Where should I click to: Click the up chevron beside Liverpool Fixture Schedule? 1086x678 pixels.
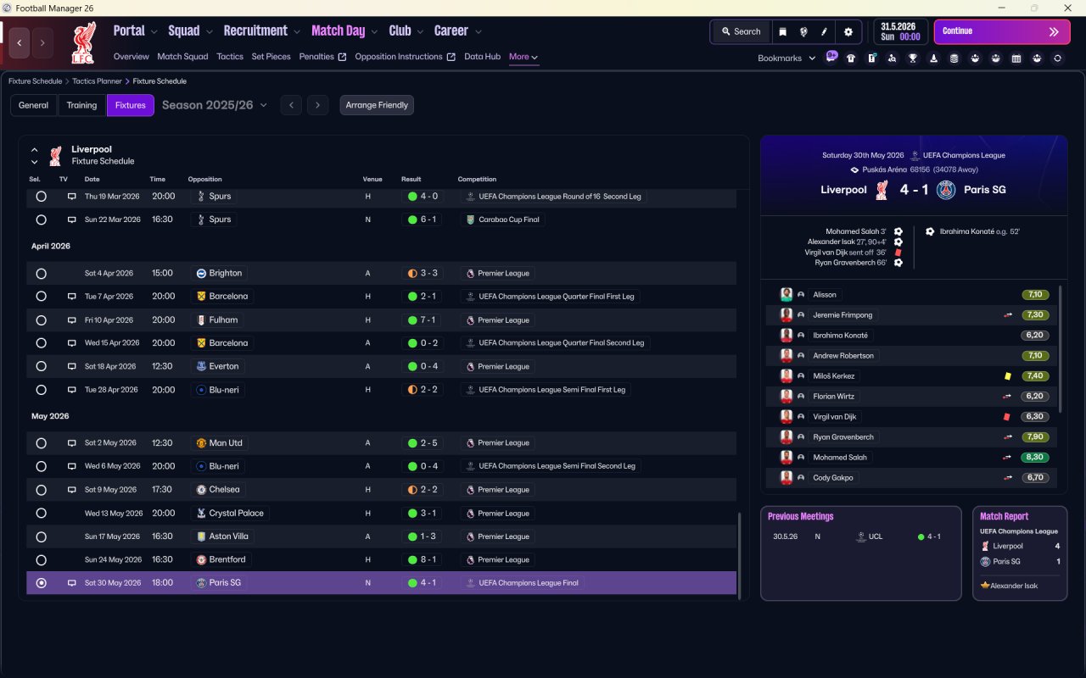[35, 150]
